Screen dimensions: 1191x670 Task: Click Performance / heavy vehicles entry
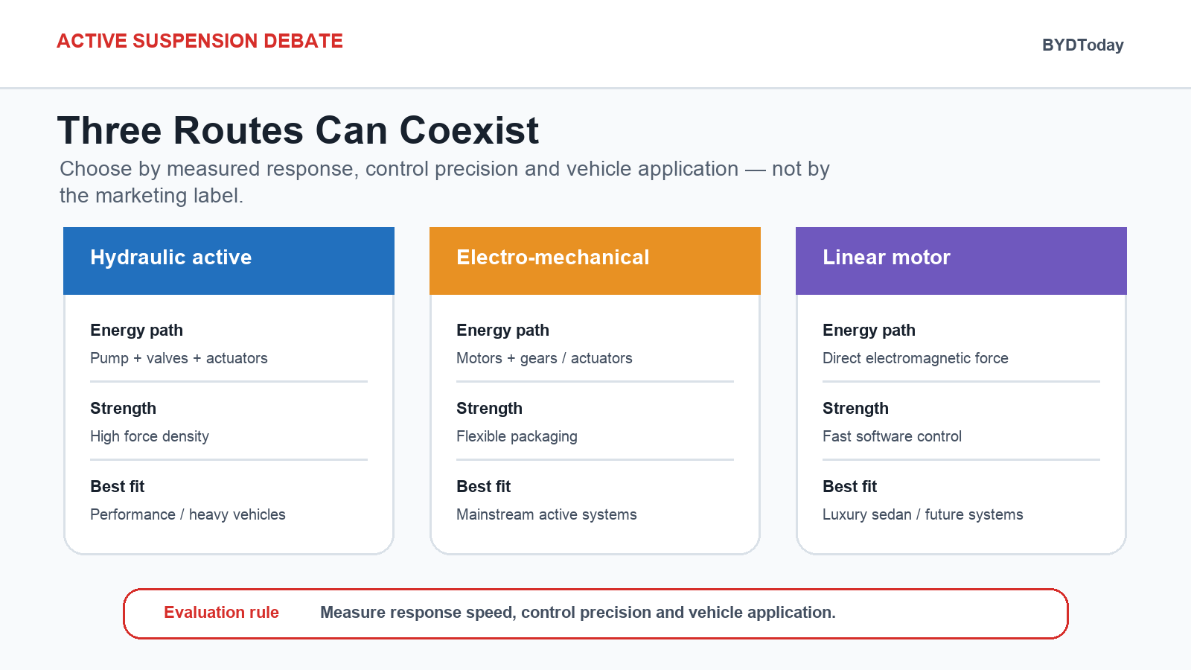188,514
